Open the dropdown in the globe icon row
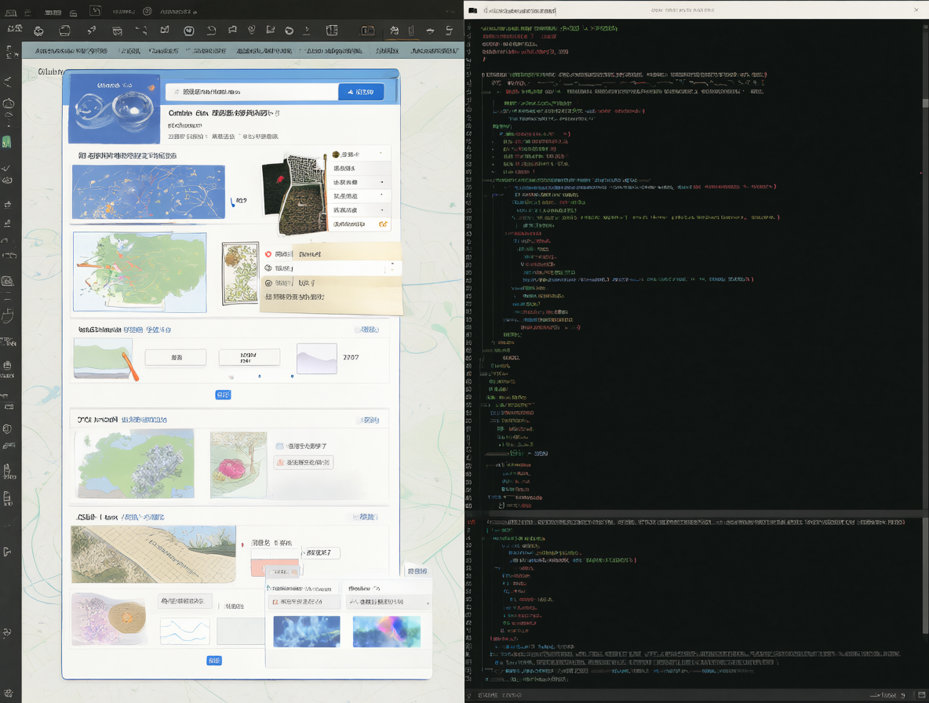 392,268
